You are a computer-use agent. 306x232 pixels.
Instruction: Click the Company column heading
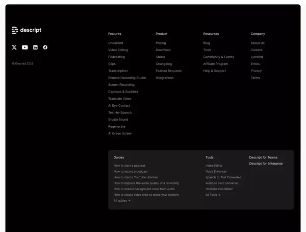click(x=258, y=34)
